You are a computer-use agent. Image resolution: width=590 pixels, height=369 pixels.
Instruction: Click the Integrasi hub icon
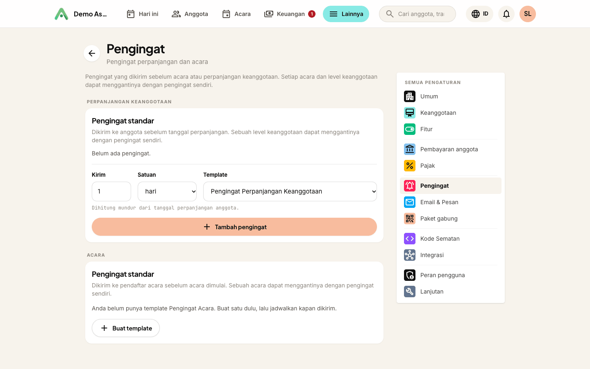click(x=410, y=255)
